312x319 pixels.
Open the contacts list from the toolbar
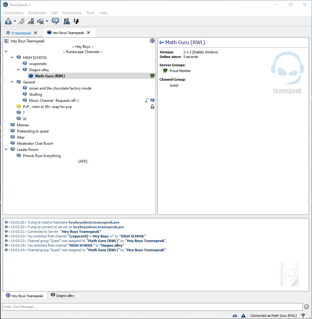coord(67,21)
